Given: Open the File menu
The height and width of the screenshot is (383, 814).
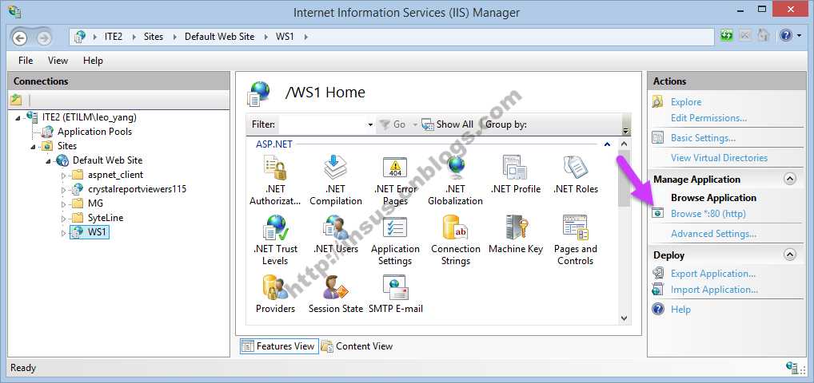Looking at the screenshot, I should 26,61.
